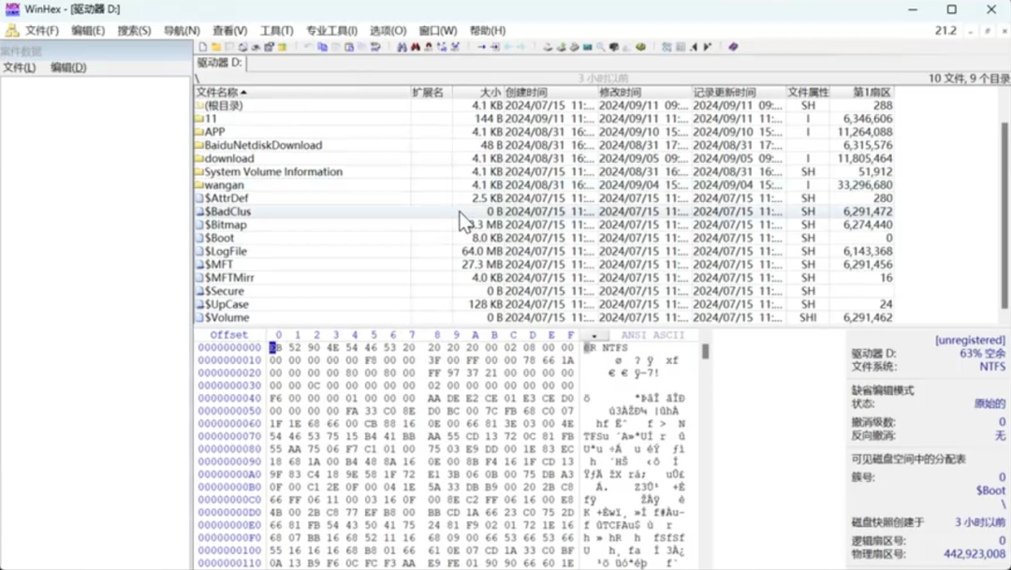
Task: Select the APP folder row
Action: coord(544,132)
